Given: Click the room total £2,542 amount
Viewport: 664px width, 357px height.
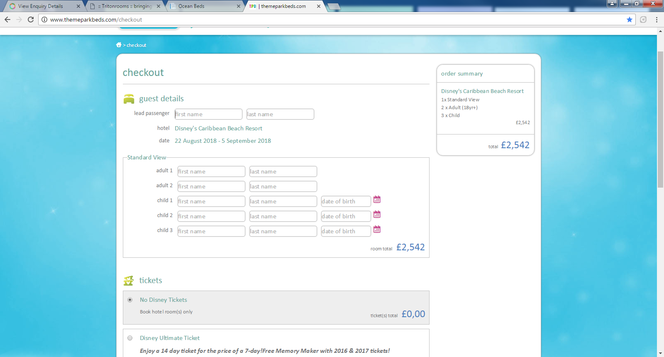Looking at the screenshot, I should pyautogui.click(x=410, y=247).
